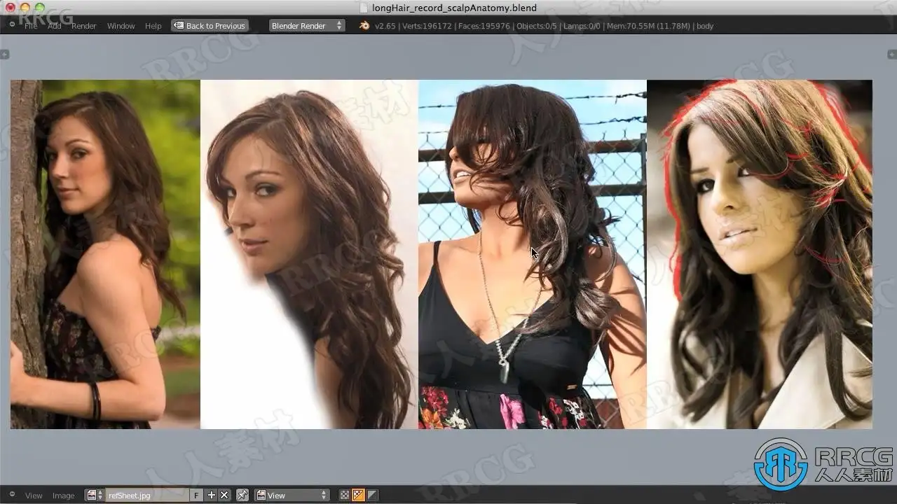Click the document icon in window title
Image resolution: width=897 pixels, height=504 pixels.
363,8
